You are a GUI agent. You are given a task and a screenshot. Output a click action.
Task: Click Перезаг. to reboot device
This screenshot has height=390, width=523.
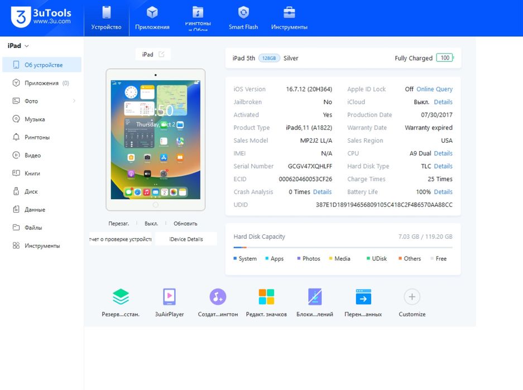(x=118, y=223)
